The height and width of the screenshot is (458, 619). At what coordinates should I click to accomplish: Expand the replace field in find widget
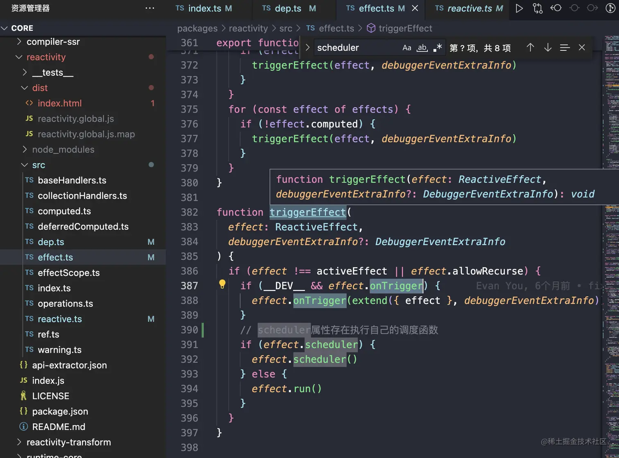pyautogui.click(x=307, y=47)
